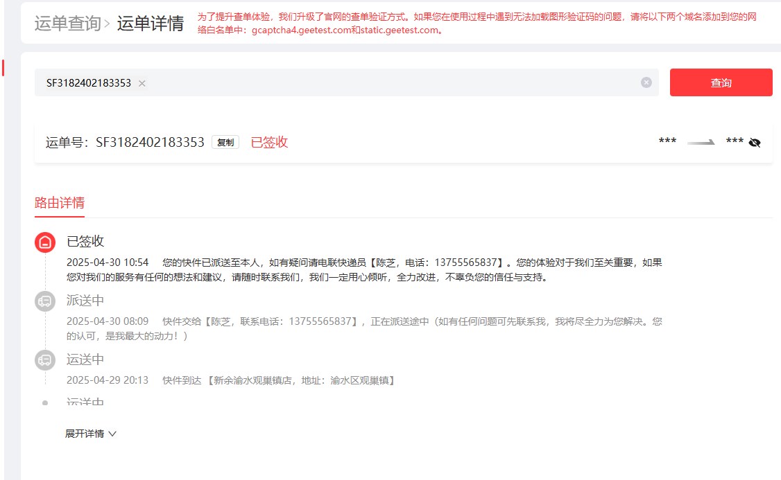Click the red 查询 search button
Image resolution: width=781 pixels, height=480 pixels.
[x=721, y=82]
